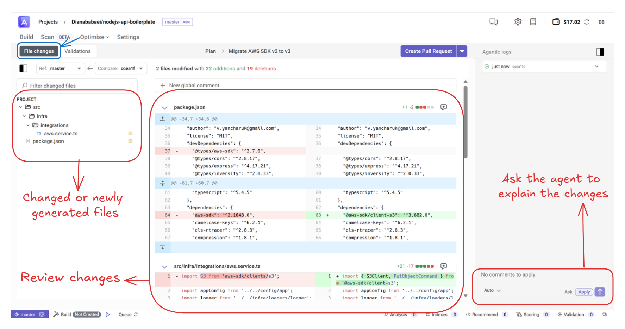Toggle the file tree sidebar panel
625x329 pixels.
tap(23, 68)
